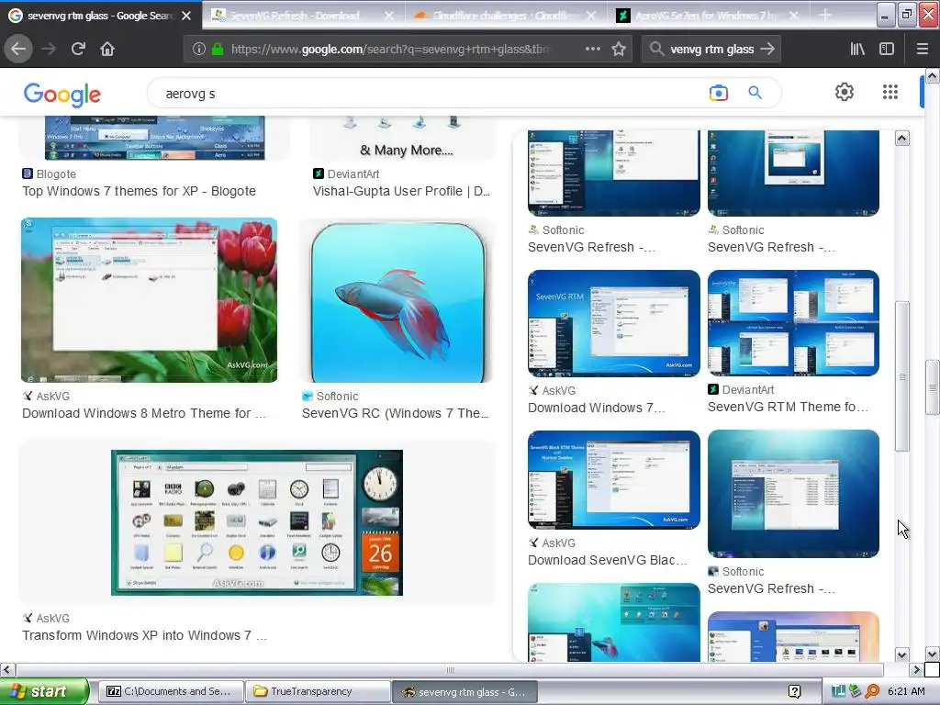Open Google quick settings gear
Image resolution: width=940 pixels, height=705 pixels.
click(x=845, y=92)
